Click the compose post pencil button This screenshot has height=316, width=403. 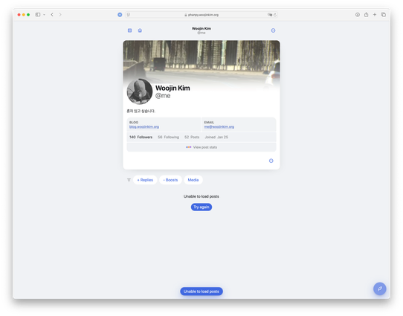(x=380, y=288)
